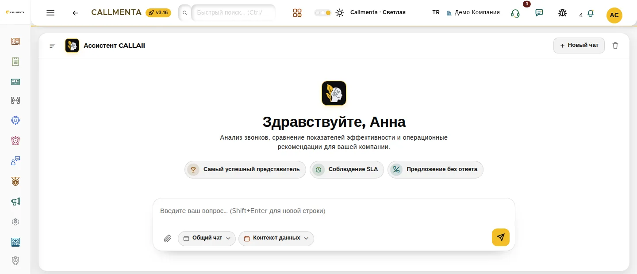Start a new chat with Новый чат
Image resolution: width=637 pixels, height=274 pixels.
pyautogui.click(x=579, y=46)
